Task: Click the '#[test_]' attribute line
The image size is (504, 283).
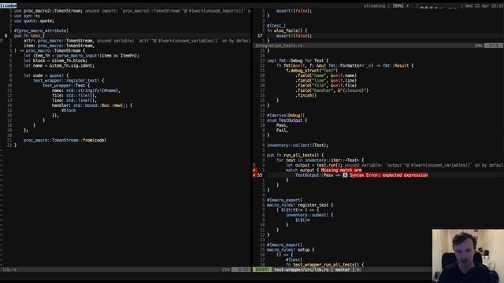Action: click(x=276, y=26)
